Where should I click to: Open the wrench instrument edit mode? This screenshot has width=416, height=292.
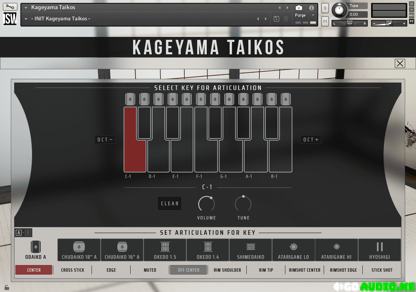point(10,7)
